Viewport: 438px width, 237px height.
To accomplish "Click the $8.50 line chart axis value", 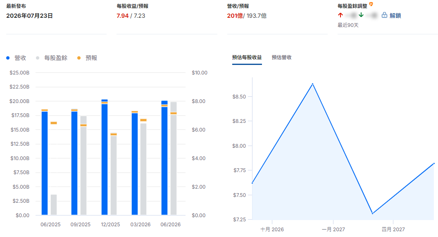I will tap(239, 97).
